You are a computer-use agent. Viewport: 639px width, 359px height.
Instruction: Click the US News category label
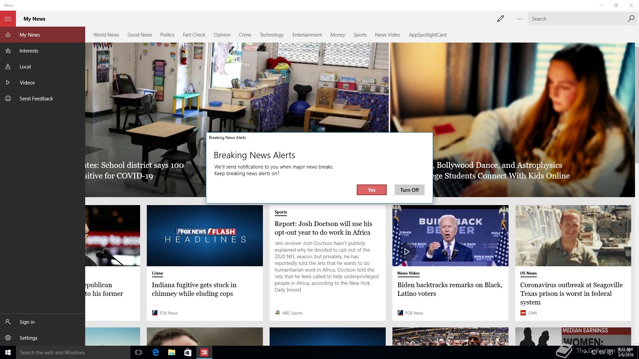point(529,273)
